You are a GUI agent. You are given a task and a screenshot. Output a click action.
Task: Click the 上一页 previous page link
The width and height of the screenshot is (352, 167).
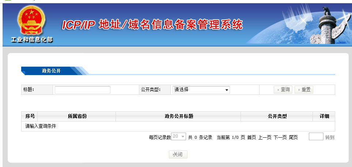pyautogui.click(x=265, y=137)
